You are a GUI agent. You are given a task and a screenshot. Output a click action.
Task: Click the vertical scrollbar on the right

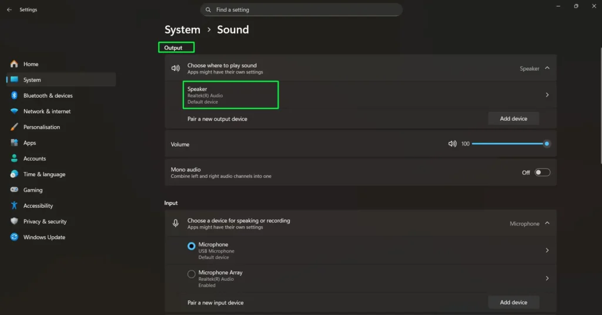click(x=601, y=106)
